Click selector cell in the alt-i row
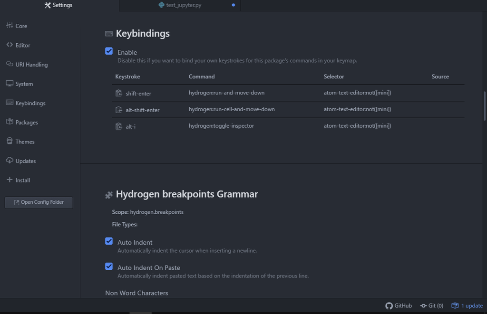This screenshot has height=314, width=487. coord(358,126)
